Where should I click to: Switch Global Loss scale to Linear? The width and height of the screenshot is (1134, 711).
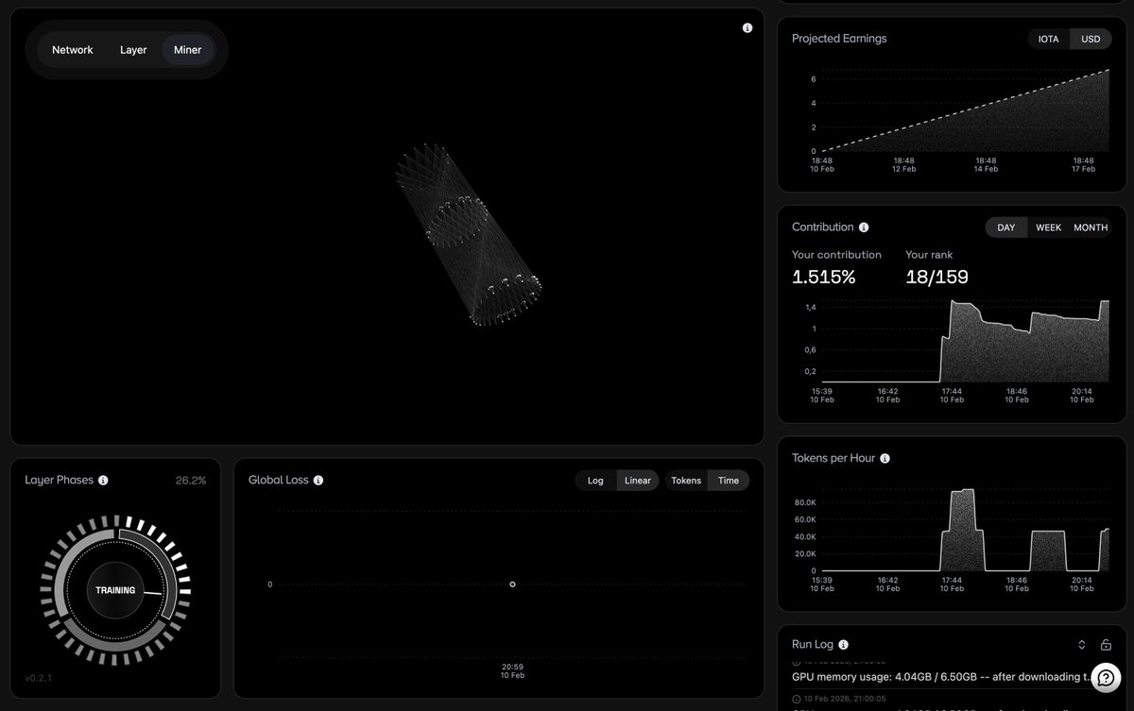coord(638,481)
